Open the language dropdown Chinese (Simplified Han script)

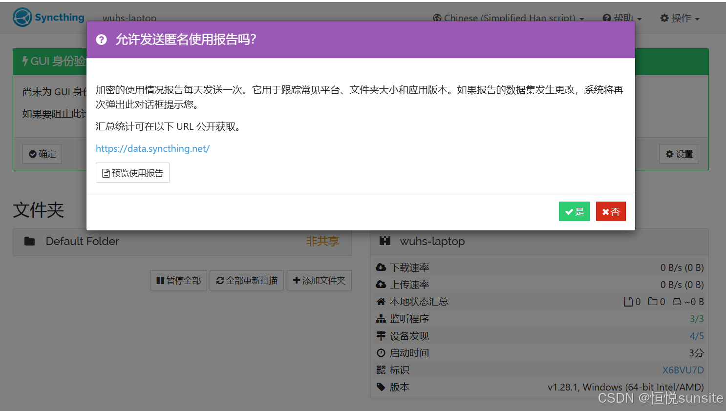click(x=509, y=18)
